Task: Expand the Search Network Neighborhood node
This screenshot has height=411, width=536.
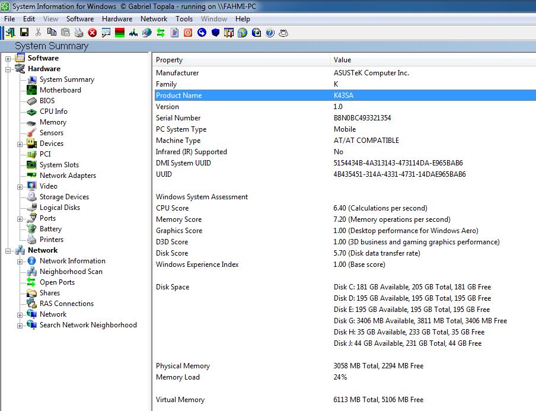Action: pyautogui.click(x=20, y=326)
